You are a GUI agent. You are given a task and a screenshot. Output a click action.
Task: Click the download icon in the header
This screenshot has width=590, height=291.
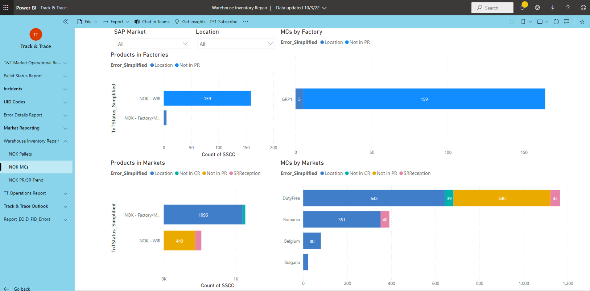tap(553, 8)
